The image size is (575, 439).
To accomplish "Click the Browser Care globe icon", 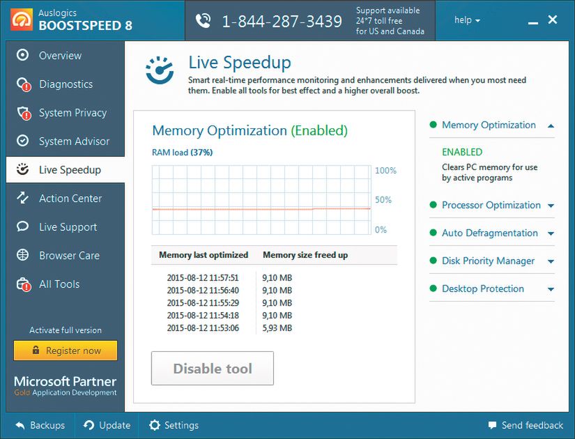I will (x=23, y=255).
